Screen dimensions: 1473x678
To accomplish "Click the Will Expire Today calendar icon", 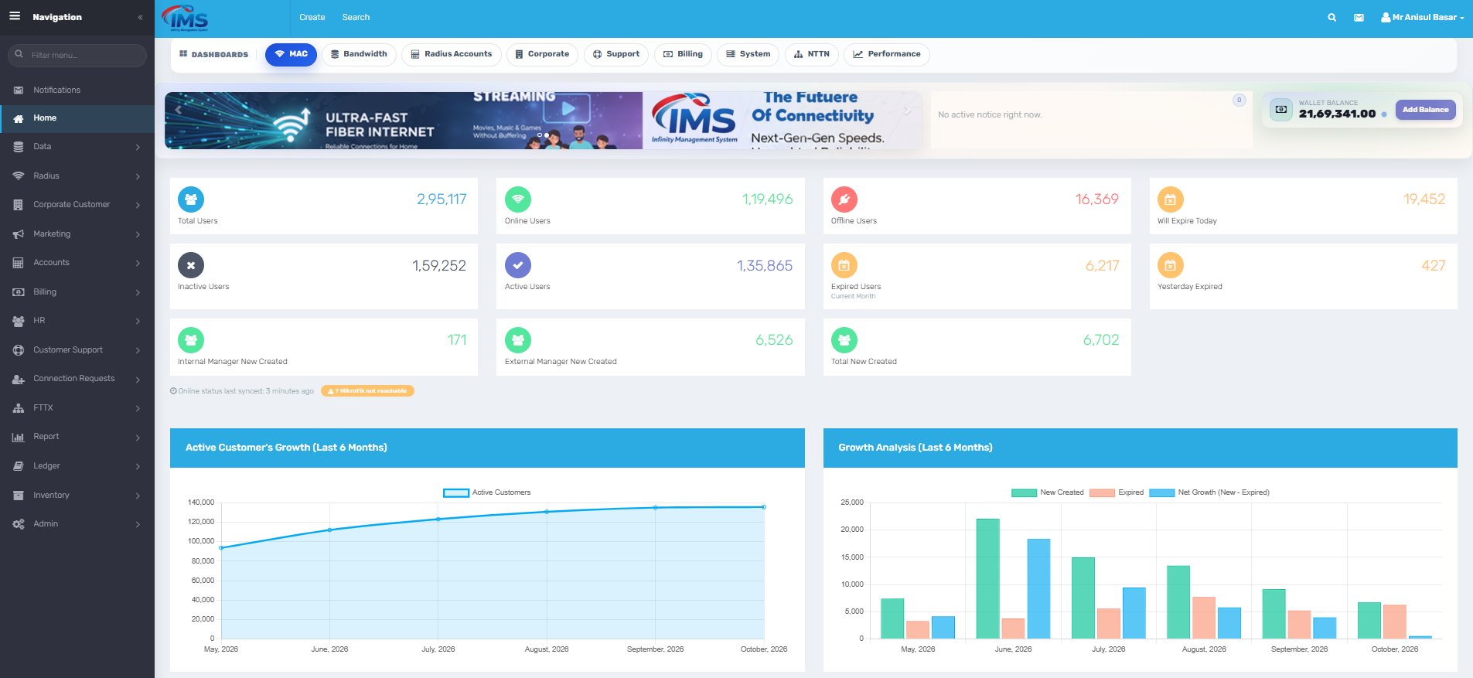I will tap(1171, 199).
